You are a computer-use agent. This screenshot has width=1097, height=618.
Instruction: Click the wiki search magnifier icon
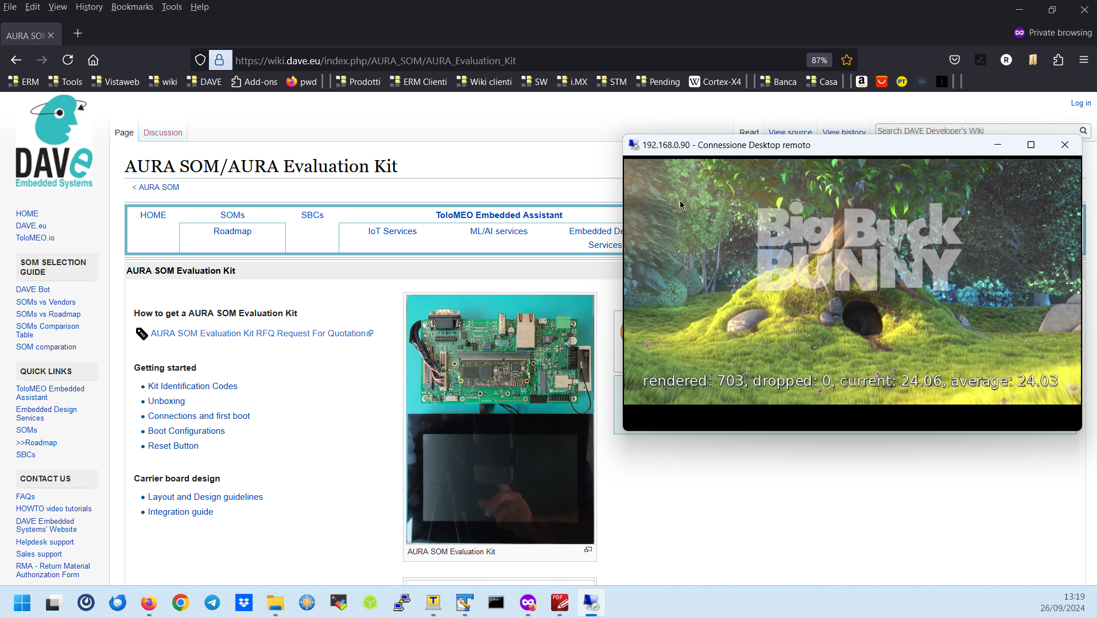point(1083,131)
